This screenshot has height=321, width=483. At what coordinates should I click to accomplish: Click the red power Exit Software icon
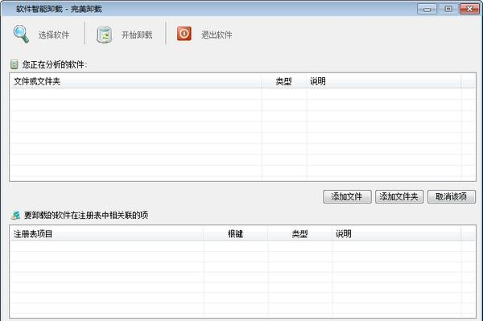coord(184,34)
